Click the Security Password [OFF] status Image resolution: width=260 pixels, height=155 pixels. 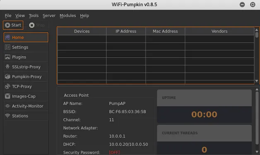tap(114, 153)
